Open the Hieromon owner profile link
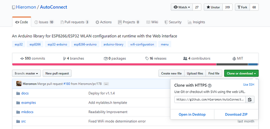The height and width of the screenshot is (129, 270). 26,7
